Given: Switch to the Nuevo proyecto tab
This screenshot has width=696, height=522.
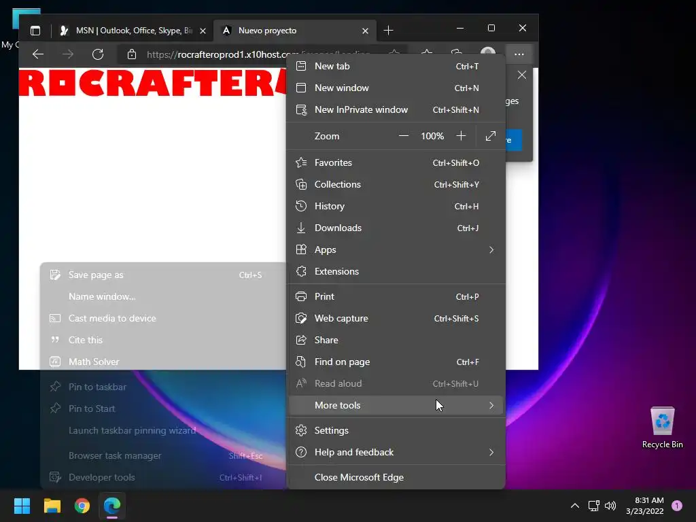Looking at the screenshot, I should click(x=295, y=31).
